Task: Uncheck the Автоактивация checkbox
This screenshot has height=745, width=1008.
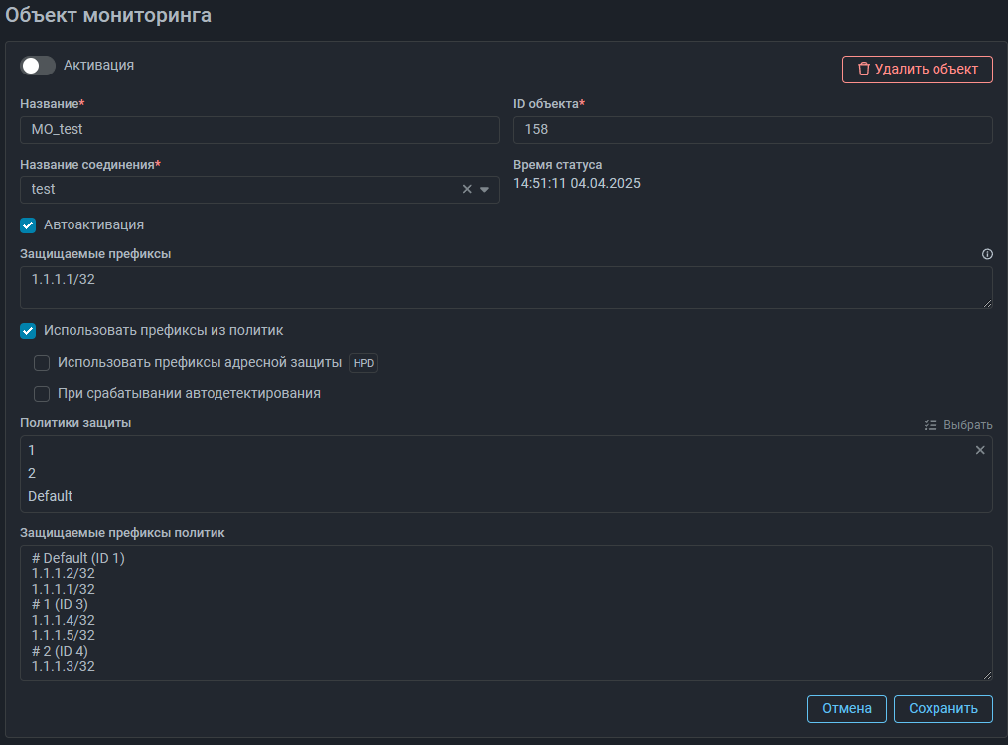Action: [x=28, y=225]
